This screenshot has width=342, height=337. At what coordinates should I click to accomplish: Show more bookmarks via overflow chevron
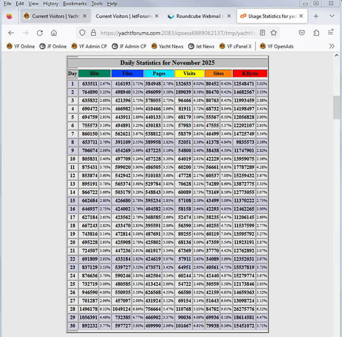(332, 46)
